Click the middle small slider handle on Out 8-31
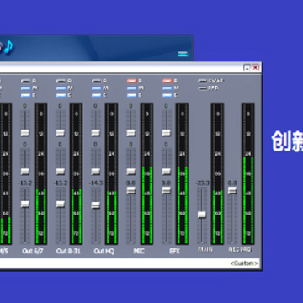The height and width of the screenshot is (303, 303). (61, 172)
